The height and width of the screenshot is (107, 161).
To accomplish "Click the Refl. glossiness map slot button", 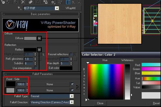I will pos(39,59).
